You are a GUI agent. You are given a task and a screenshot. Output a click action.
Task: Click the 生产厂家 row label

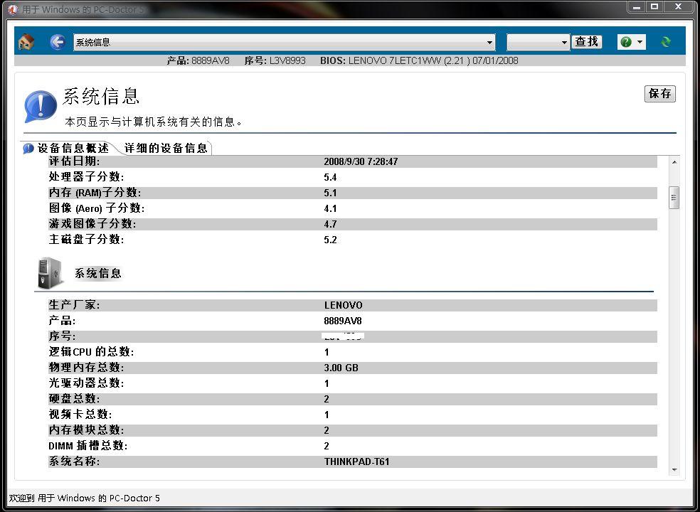(74, 305)
